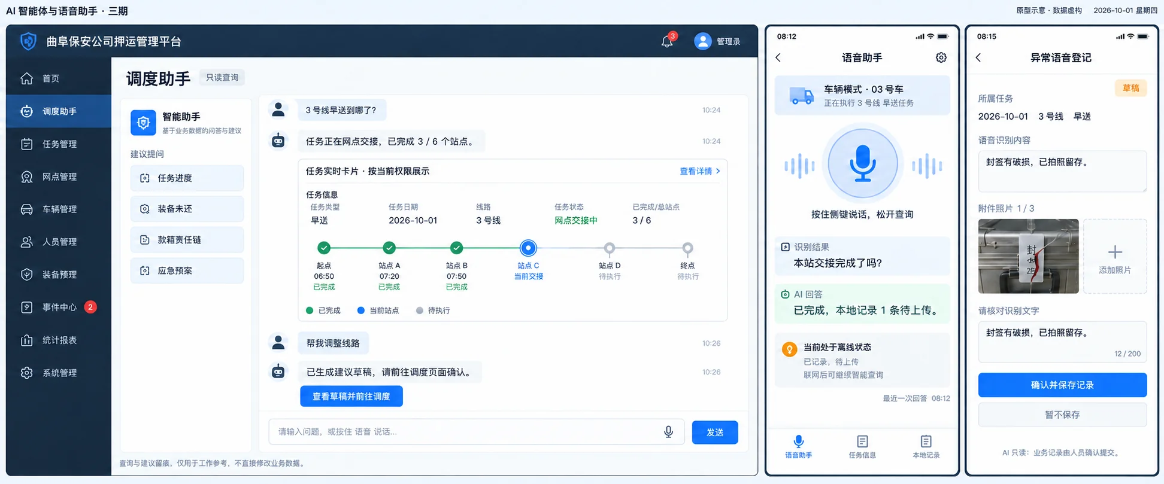Click the 语音识别内容 text box

1062,171
